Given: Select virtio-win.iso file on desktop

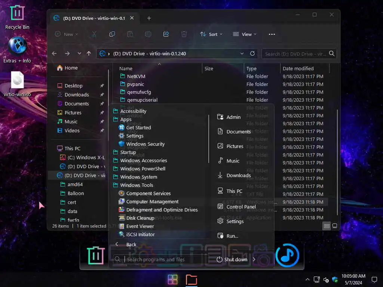Looking at the screenshot, I should [x=17, y=84].
